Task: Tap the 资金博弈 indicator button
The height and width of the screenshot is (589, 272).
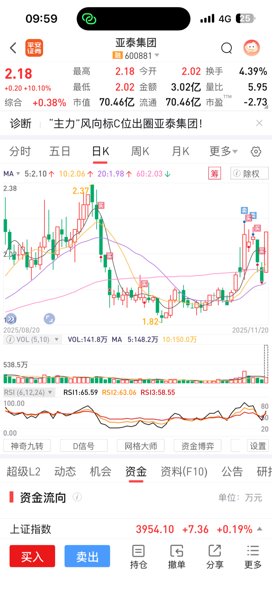Action: click(198, 446)
